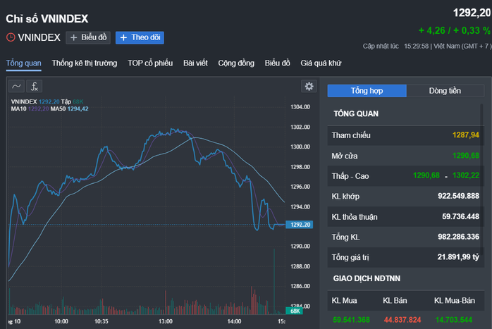Screen dimensions: 492x329
Task: Click the clock icon beside VNINDEX
Action: [11, 37]
